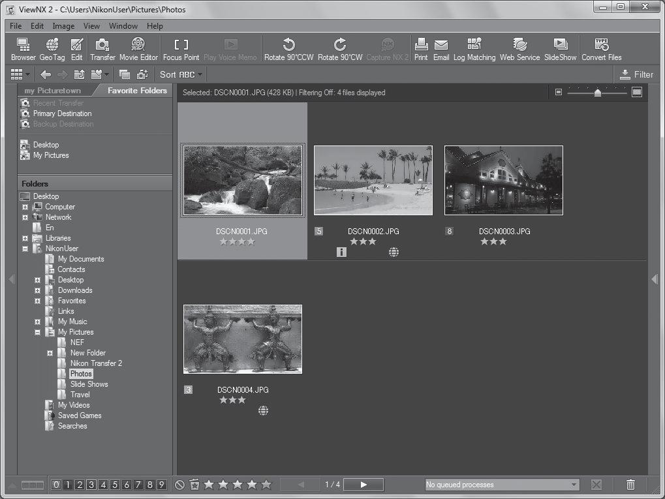Print the selected image

[x=421, y=49]
